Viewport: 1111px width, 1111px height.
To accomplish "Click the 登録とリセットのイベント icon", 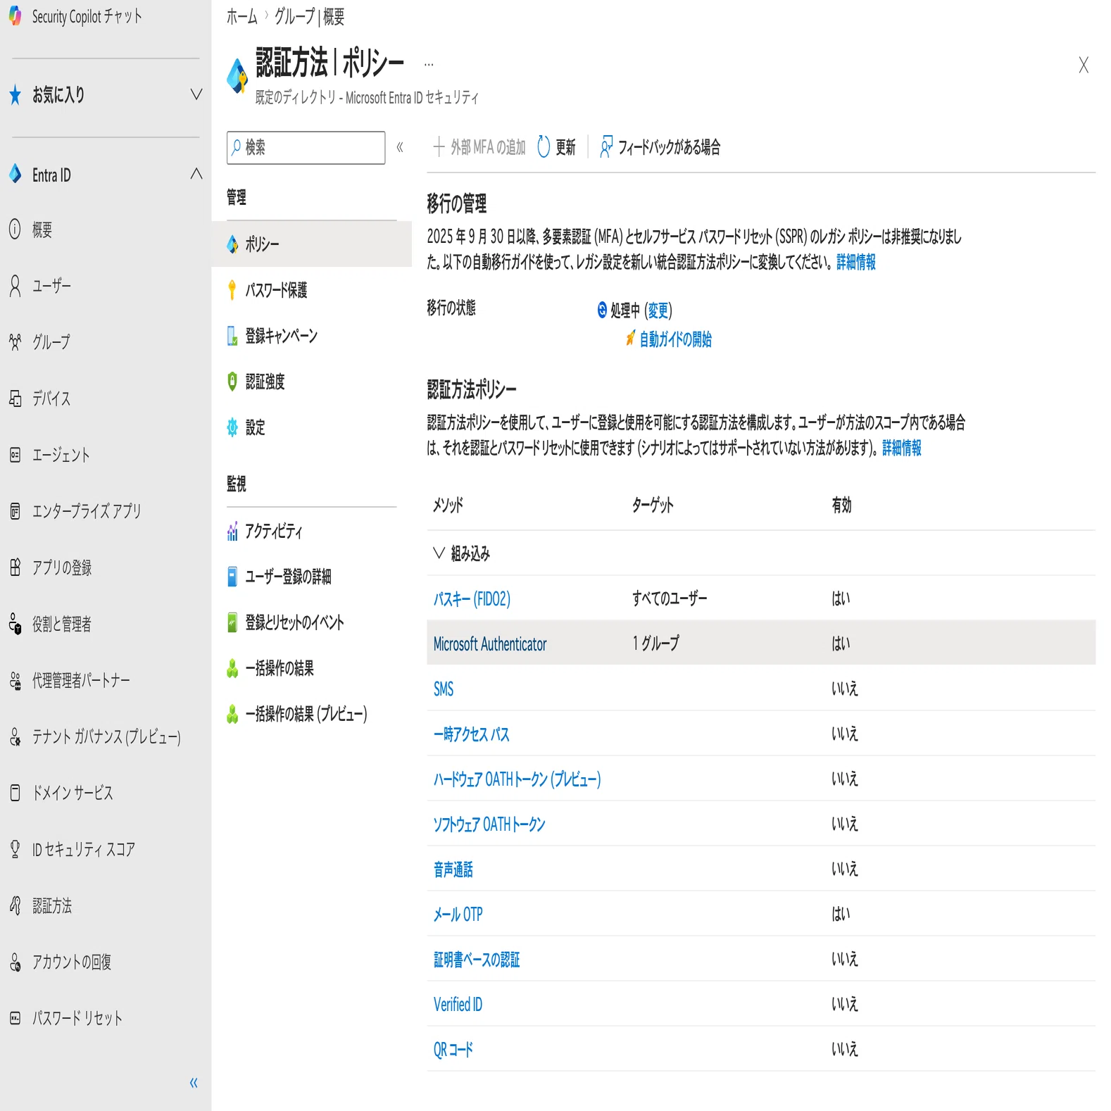I will click(x=232, y=622).
